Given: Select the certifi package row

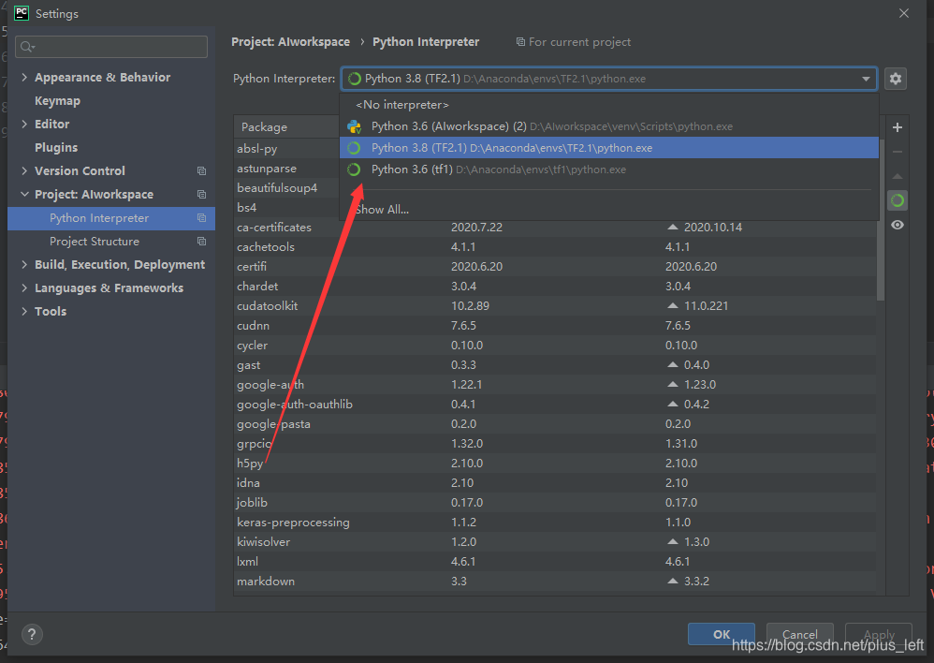Looking at the screenshot, I should coord(555,267).
